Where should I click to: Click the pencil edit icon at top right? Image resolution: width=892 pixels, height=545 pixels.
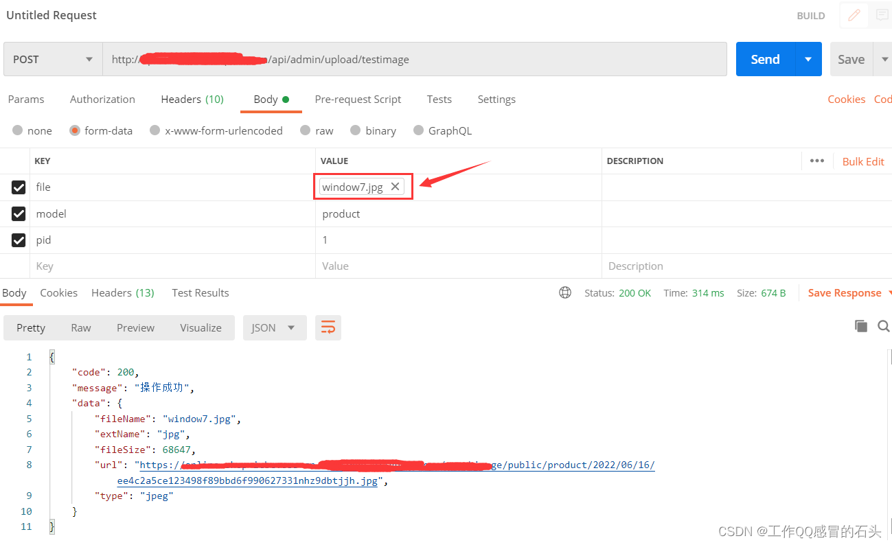854,15
